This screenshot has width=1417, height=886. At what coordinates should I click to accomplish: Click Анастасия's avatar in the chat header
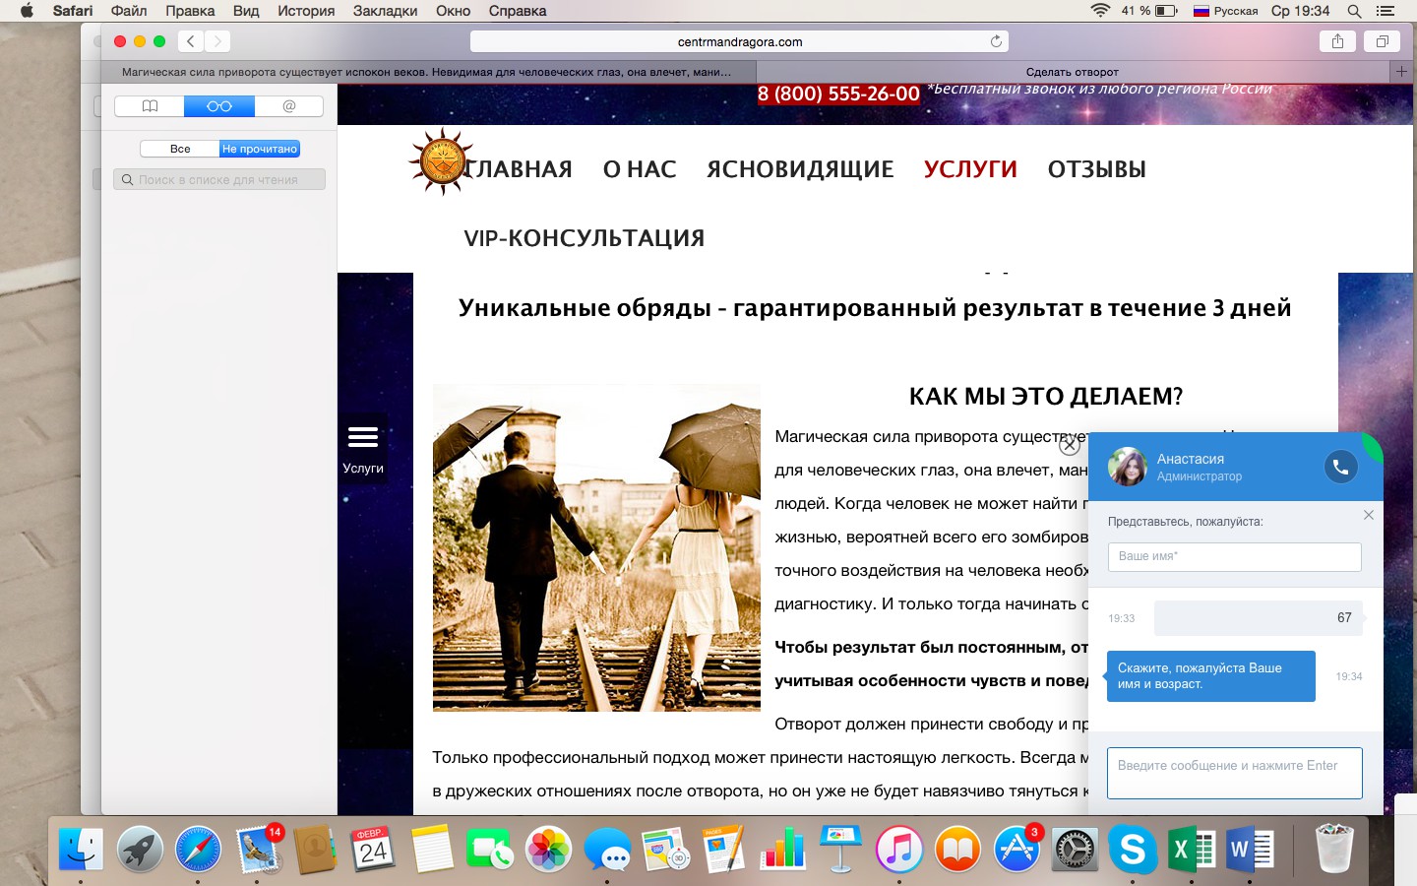pos(1128,467)
